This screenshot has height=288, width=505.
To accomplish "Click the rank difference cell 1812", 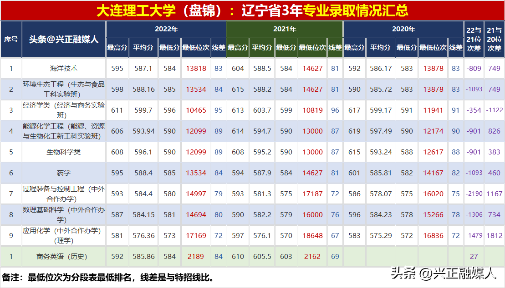I will click(x=494, y=236).
